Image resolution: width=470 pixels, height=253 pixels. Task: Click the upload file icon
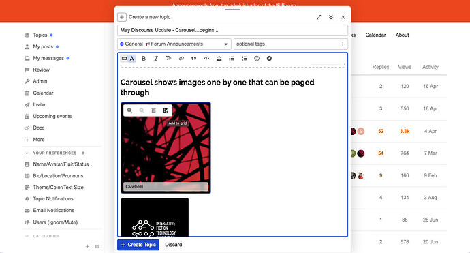pyautogui.click(x=219, y=59)
